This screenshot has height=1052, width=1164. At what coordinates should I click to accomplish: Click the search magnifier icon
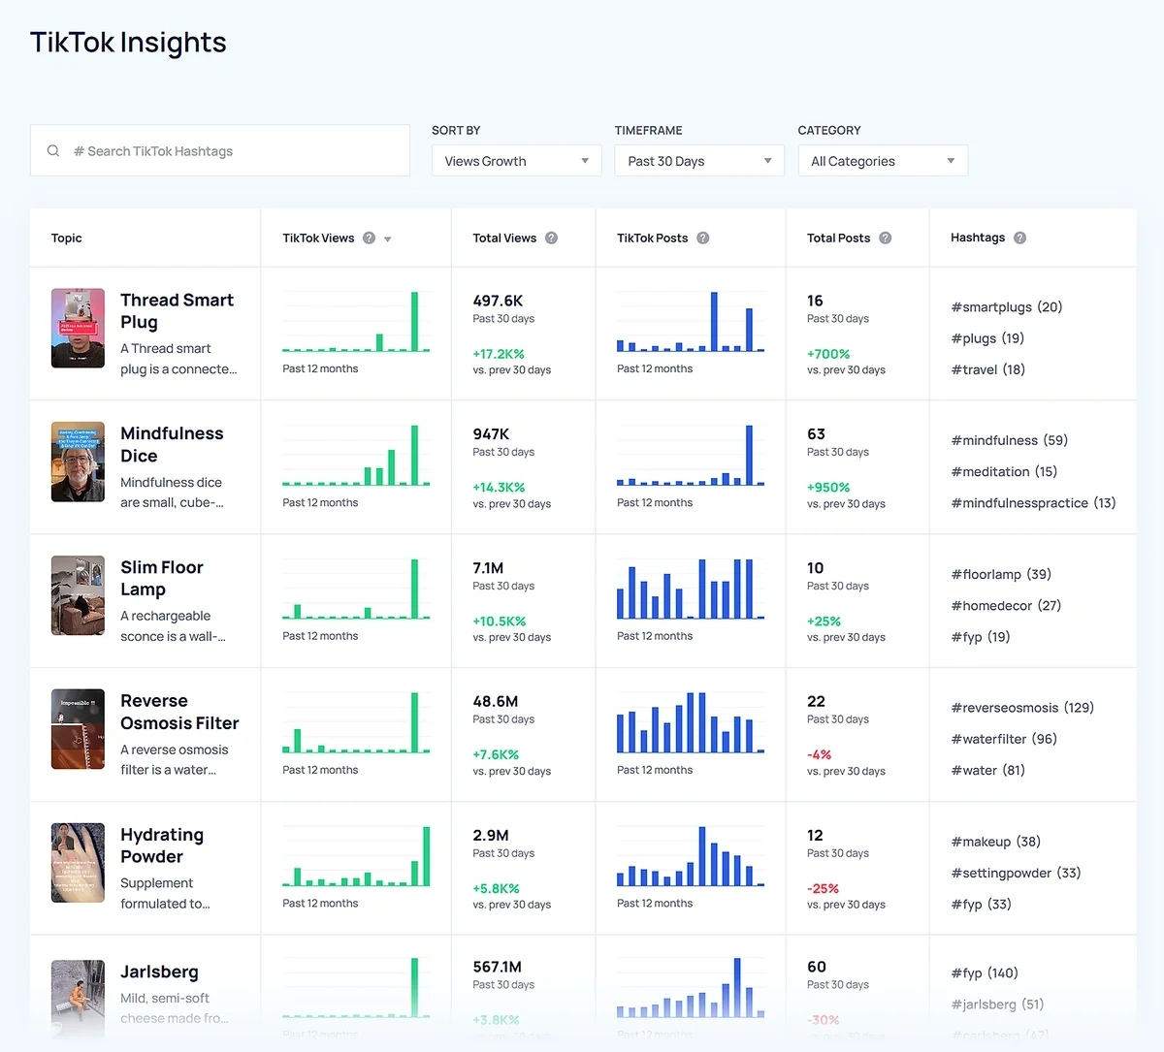point(53,150)
